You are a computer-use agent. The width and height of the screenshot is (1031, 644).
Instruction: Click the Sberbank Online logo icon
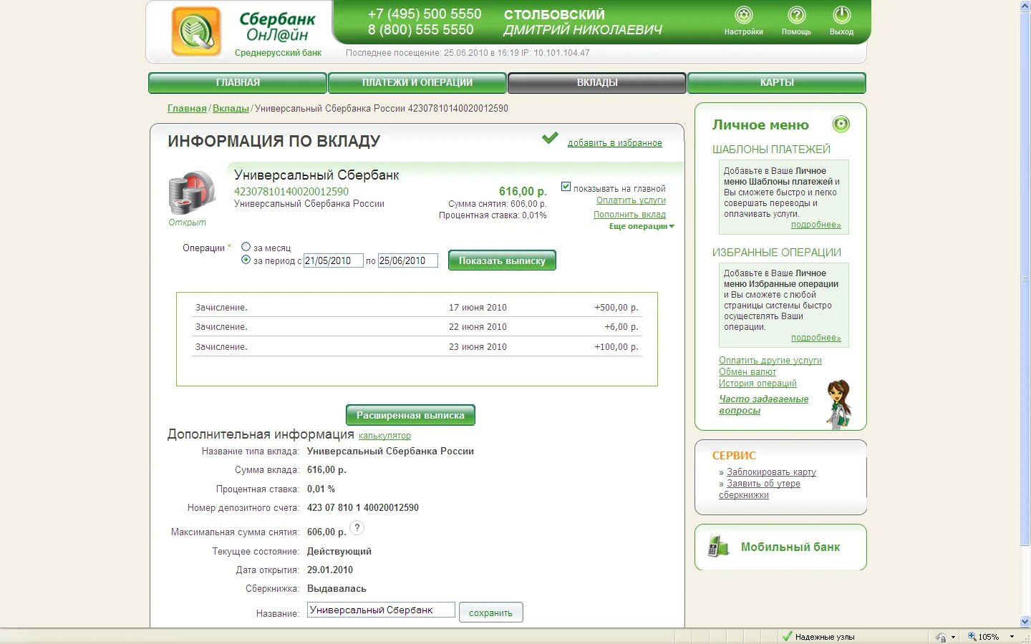(x=196, y=31)
